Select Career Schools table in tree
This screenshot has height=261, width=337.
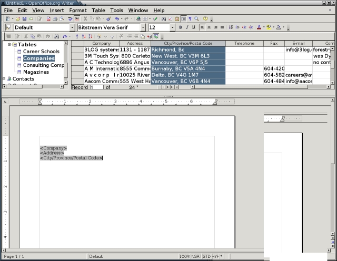[x=42, y=52]
